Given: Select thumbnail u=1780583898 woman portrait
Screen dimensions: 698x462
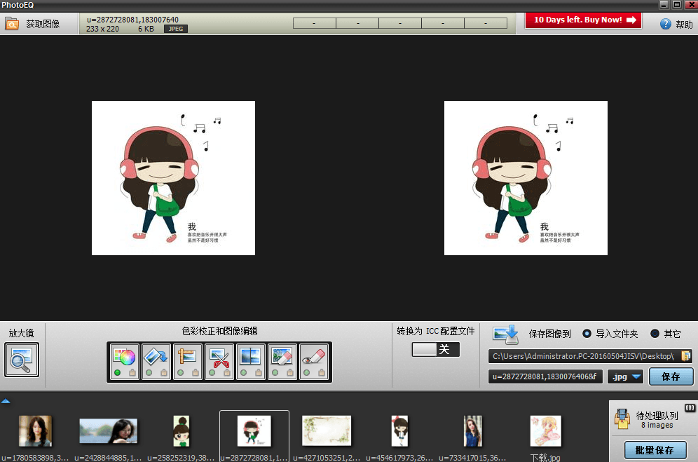Looking at the screenshot, I should click(35, 431).
